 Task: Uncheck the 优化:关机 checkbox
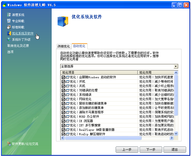[63, 86]
